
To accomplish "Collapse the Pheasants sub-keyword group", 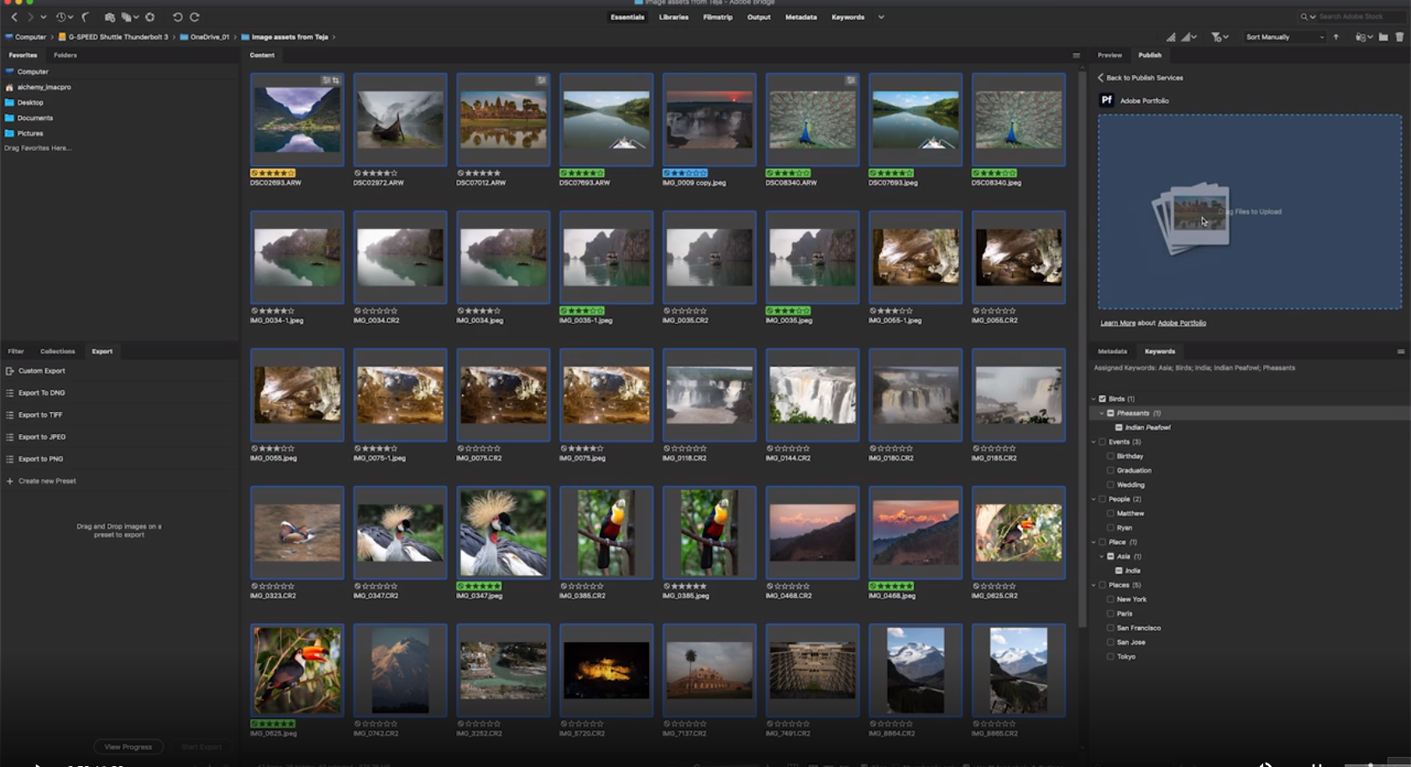I will (1102, 413).
